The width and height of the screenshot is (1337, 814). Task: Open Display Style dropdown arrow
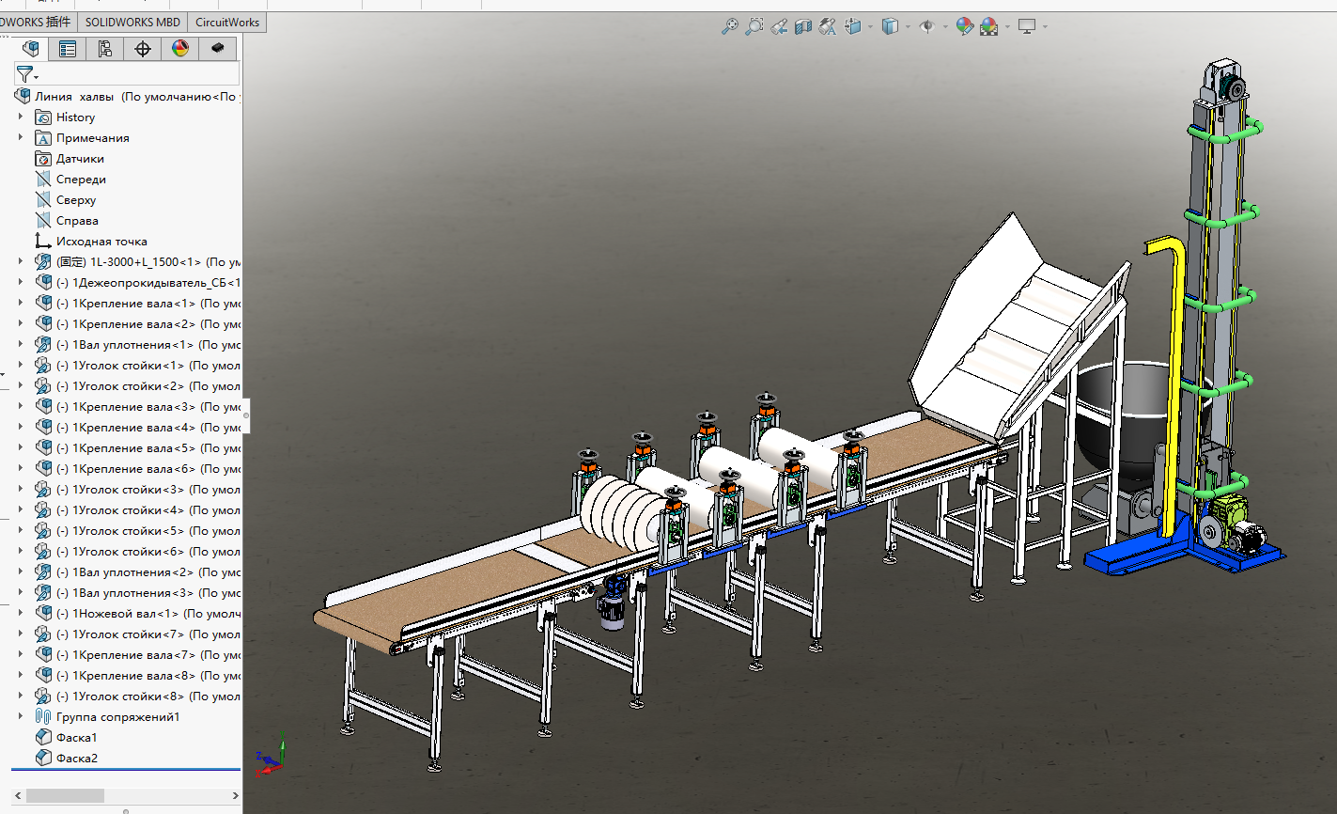click(908, 26)
